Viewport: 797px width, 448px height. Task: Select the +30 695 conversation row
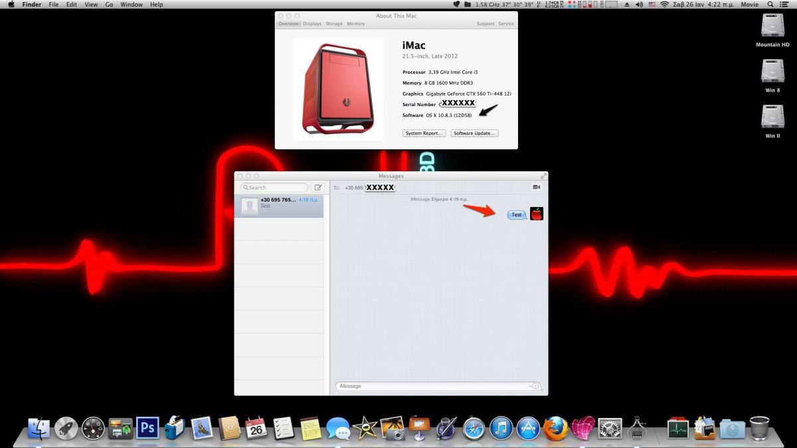click(279, 206)
